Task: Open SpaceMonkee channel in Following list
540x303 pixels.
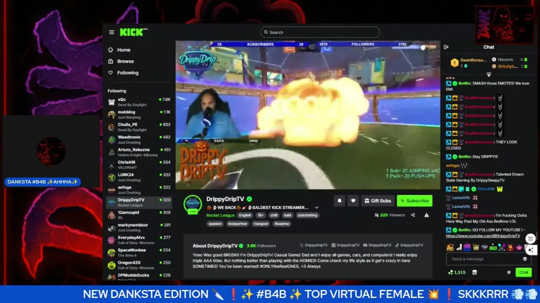Action: pyautogui.click(x=139, y=252)
